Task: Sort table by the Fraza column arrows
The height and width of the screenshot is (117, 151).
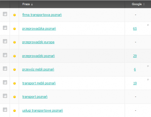Action: coord(32,4)
